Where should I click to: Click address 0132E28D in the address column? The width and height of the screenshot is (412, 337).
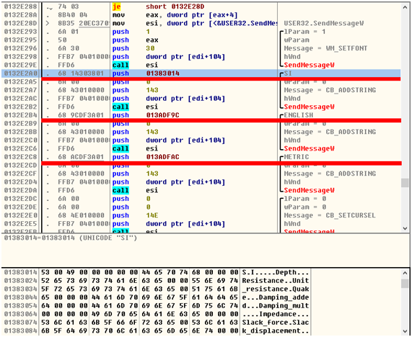(21, 23)
